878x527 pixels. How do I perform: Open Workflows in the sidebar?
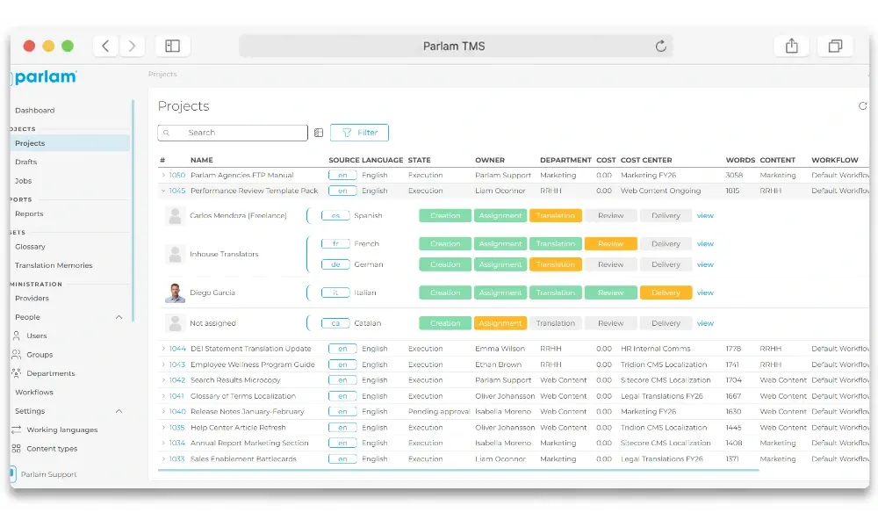point(34,392)
